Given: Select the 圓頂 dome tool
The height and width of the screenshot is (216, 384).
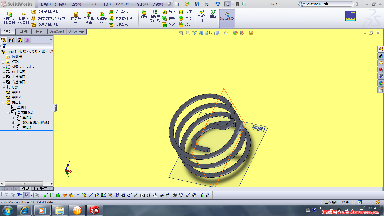Looking at the screenshot, I should coord(185,19).
